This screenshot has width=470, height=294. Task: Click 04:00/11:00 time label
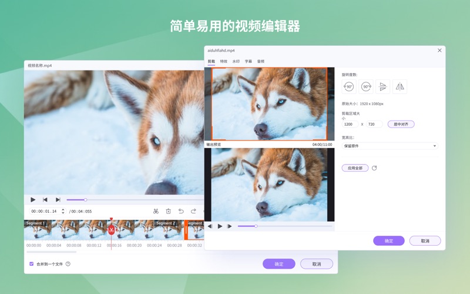[x=322, y=145]
